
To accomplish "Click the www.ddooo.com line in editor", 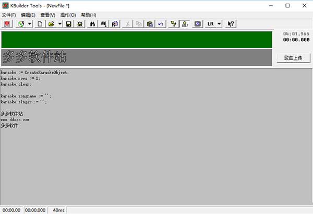I will click(15, 120).
